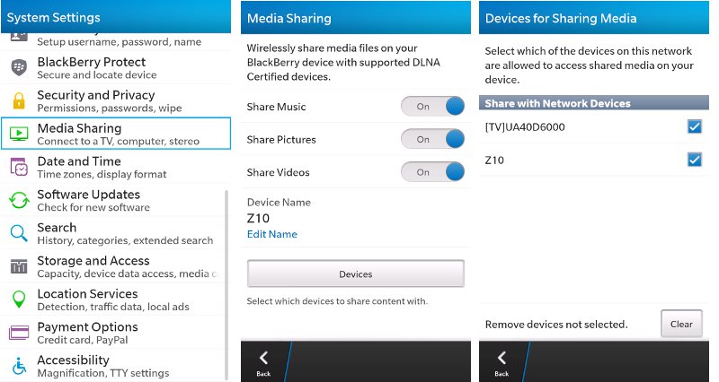Click the Search magnifier icon

click(19, 233)
